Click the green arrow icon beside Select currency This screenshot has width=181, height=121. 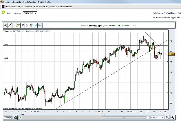(x=3, y=12)
